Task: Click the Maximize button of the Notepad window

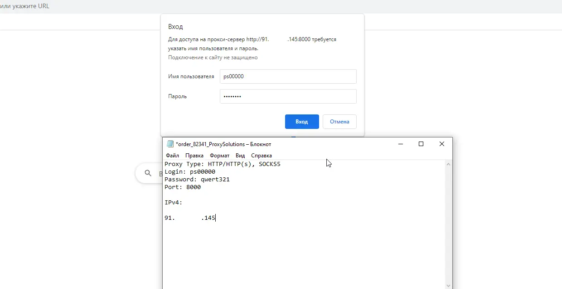Action: [421, 144]
